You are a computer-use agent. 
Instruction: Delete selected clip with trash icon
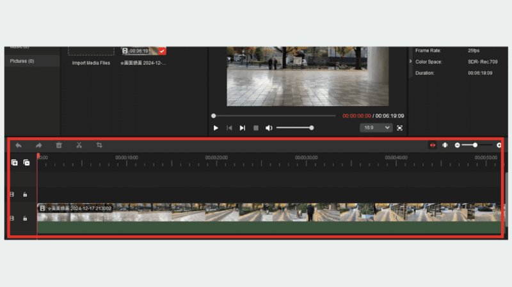click(x=59, y=145)
